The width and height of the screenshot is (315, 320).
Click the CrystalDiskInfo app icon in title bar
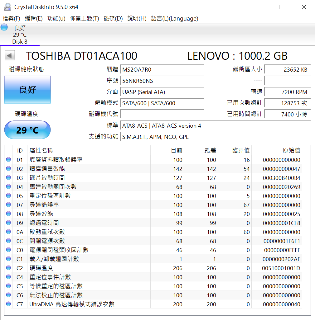point(7,7)
